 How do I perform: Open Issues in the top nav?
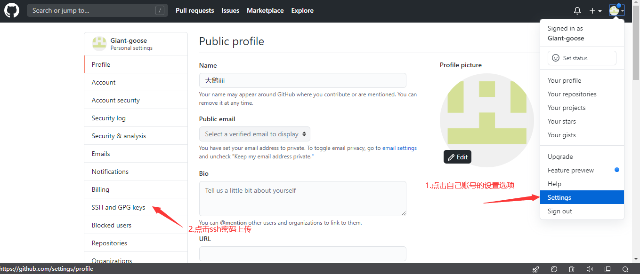(x=230, y=10)
